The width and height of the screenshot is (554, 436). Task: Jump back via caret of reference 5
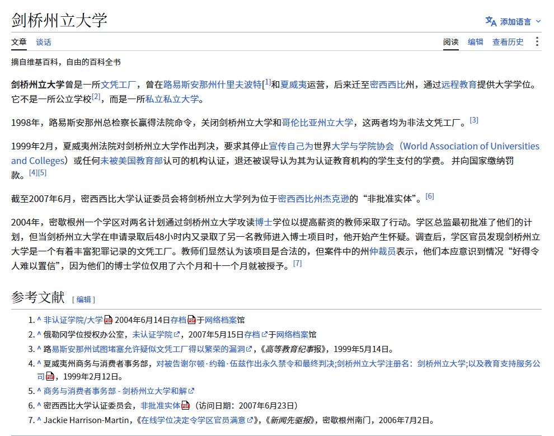[39, 391]
